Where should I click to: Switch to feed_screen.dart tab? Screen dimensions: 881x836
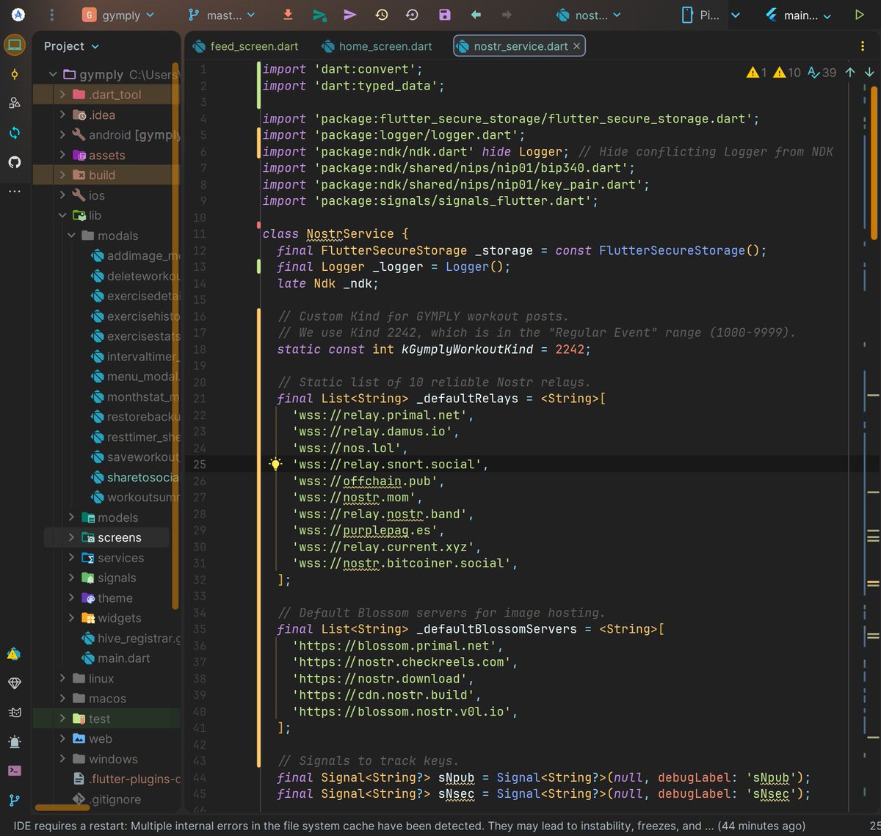point(246,46)
